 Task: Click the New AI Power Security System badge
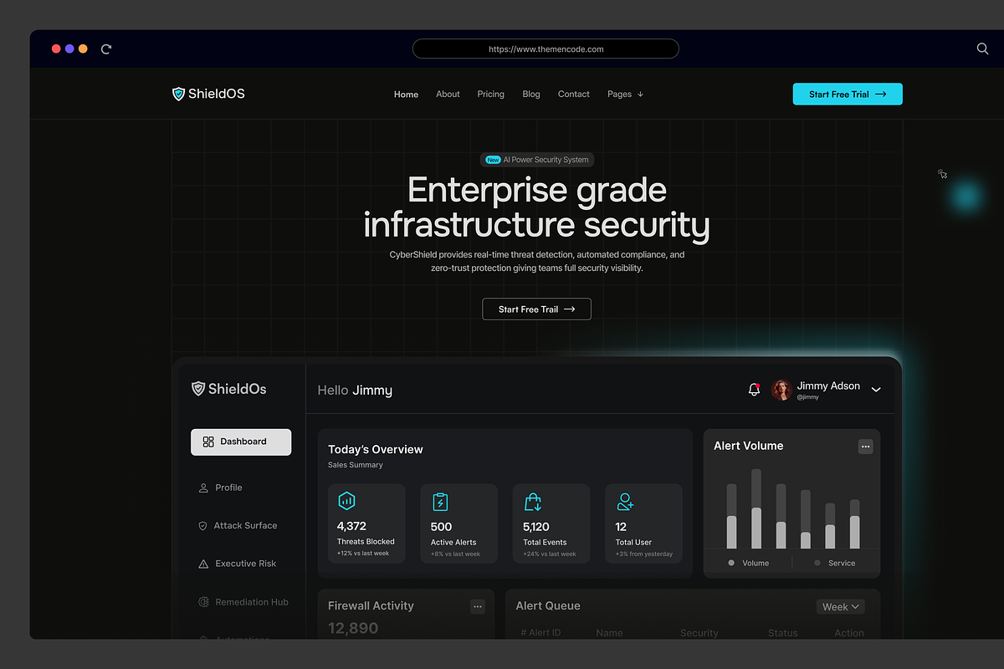[537, 160]
